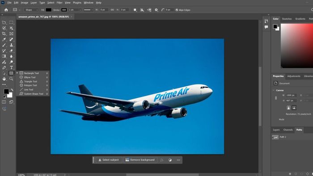Select the Pen tool
313x176 pixels.
coord(4,67)
